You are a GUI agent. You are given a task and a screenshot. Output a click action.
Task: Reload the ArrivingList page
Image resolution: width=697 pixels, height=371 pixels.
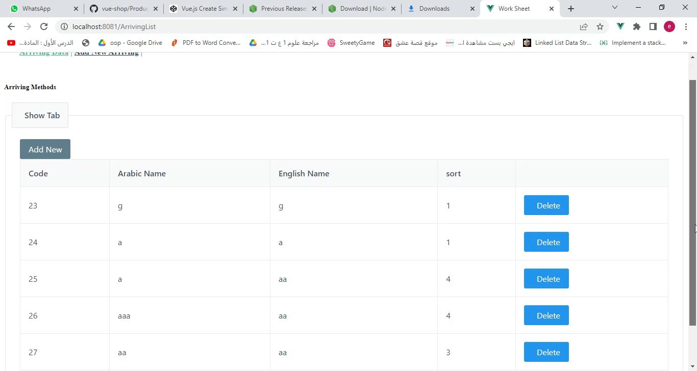coord(44,26)
